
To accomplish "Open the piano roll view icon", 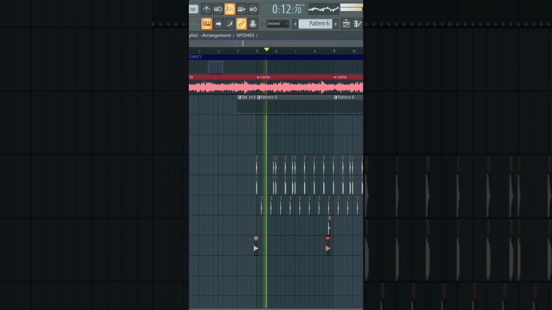I will click(358, 24).
